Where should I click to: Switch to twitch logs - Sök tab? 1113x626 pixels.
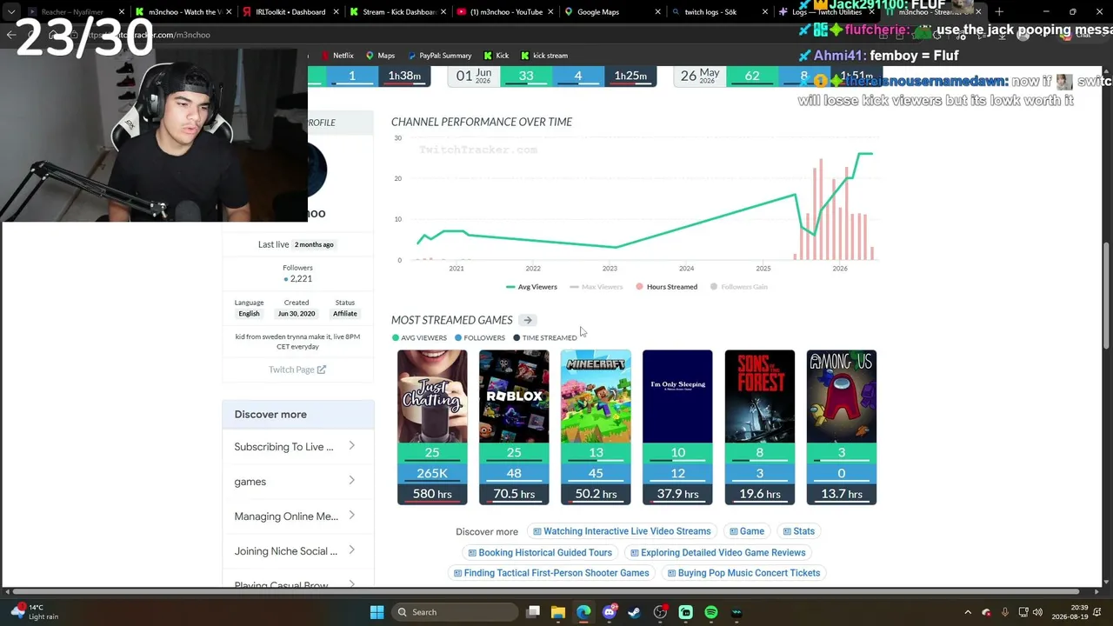719,12
